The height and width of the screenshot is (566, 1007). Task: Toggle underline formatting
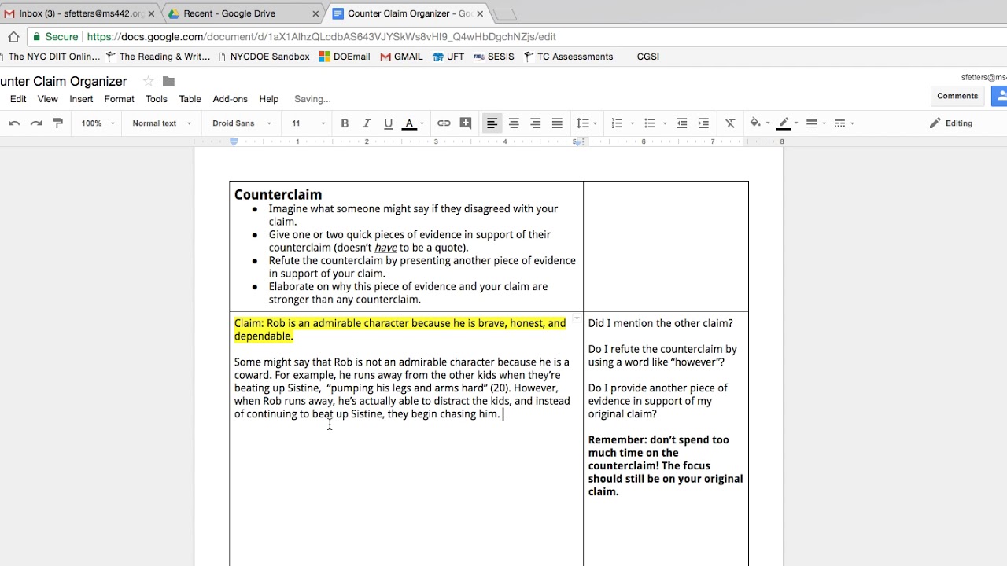388,123
